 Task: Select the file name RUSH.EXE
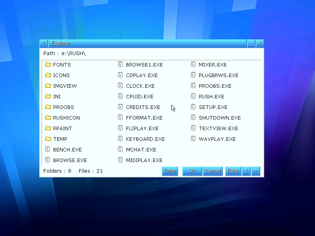211,96
